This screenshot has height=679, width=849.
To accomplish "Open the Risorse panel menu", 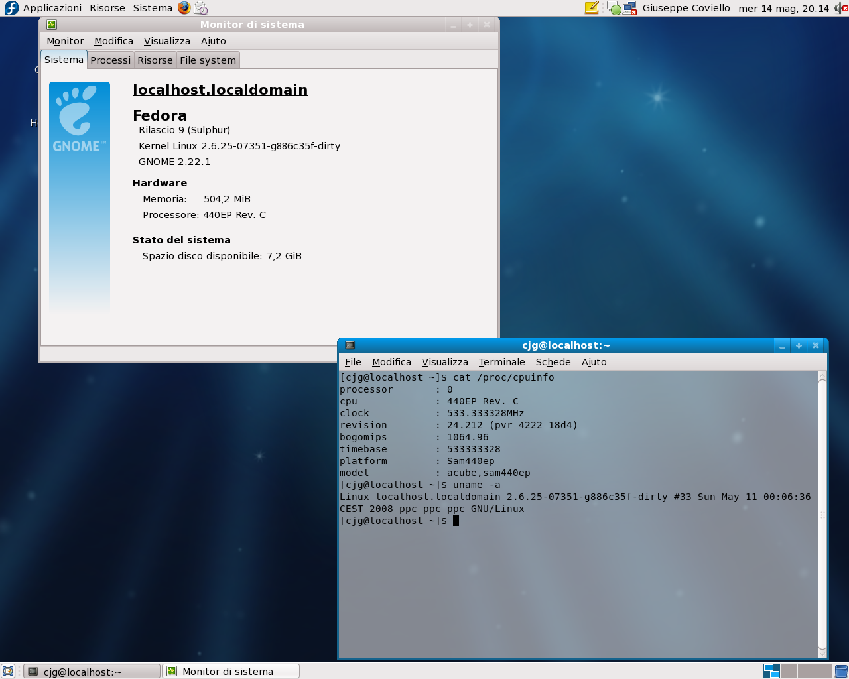I will [x=107, y=8].
